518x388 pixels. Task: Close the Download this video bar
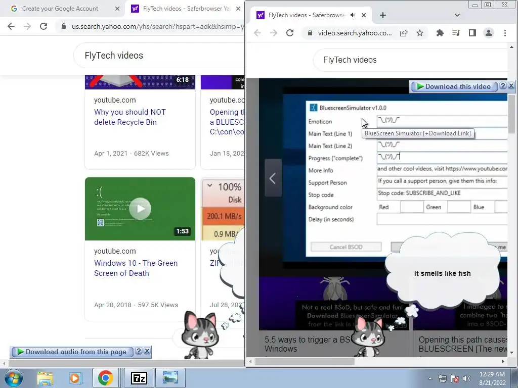[x=511, y=86]
